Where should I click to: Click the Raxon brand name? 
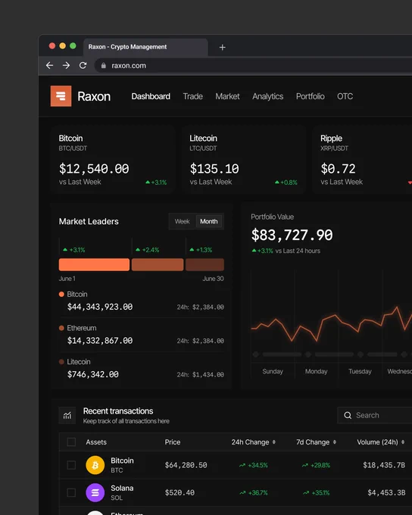coord(94,96)
